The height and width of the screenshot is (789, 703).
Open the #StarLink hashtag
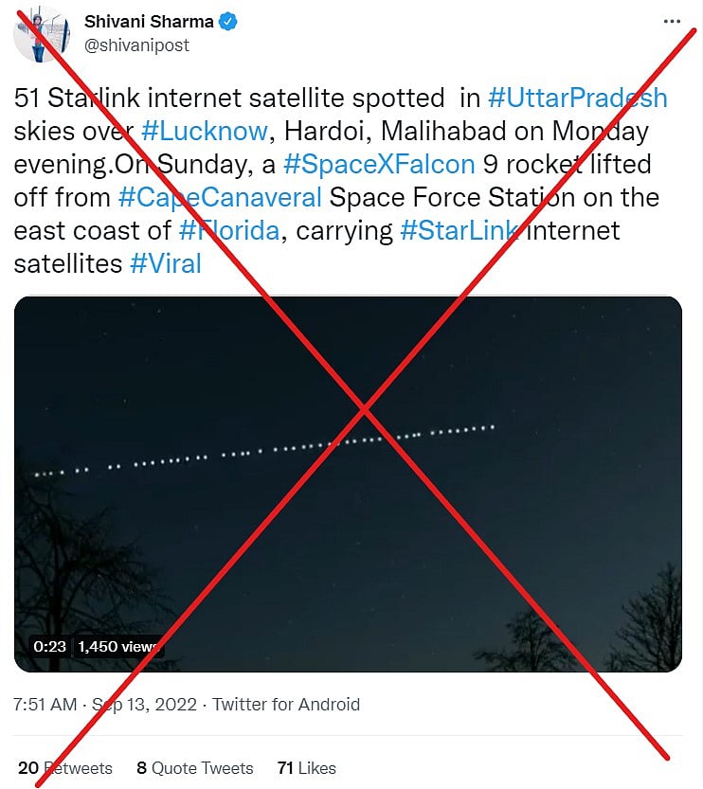tap(460, 230)
